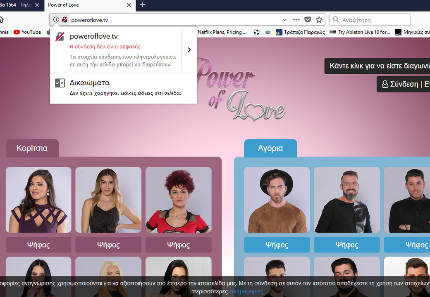Click photo of blonde girl in black top
Screen dimensions: 430x297
tap(108, 200)
